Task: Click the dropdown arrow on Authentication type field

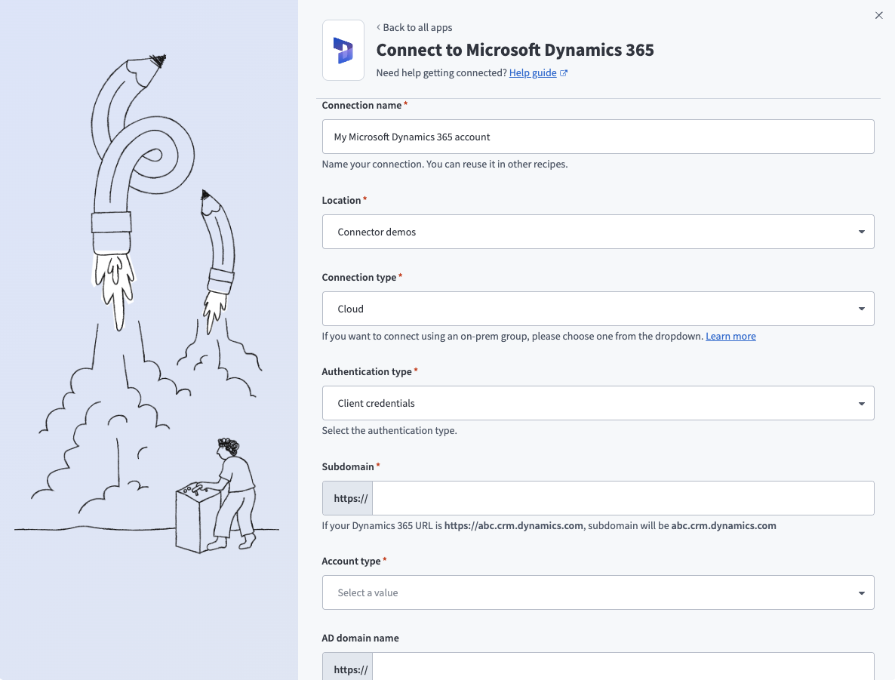Action: pyautogui.click(x=861, y=403)
